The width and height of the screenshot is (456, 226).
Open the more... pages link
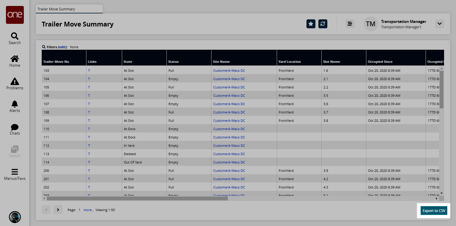click(x=89, y=210)
